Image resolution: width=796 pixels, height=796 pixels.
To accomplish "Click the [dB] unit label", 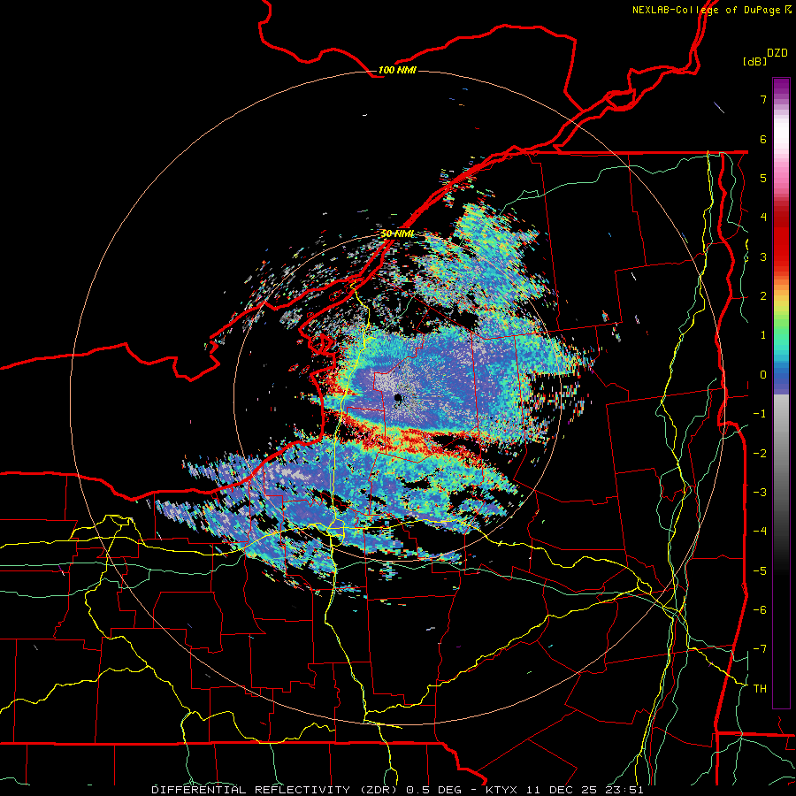I will [754, 61].
